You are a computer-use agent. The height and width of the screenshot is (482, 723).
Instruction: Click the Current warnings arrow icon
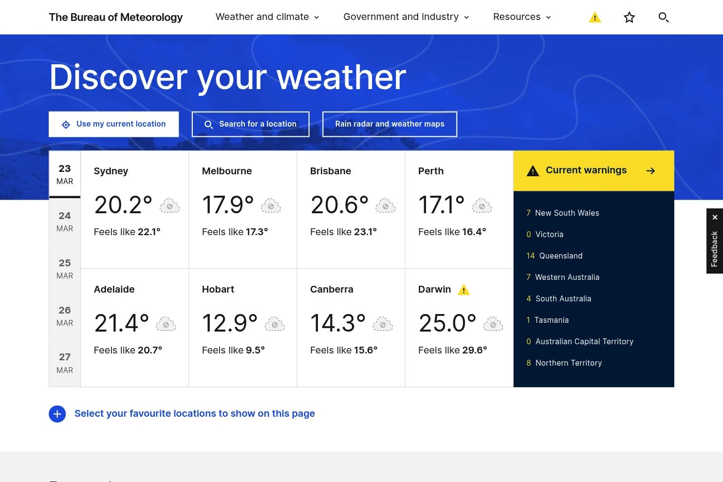pyautogui.click(x=650, y=171)
